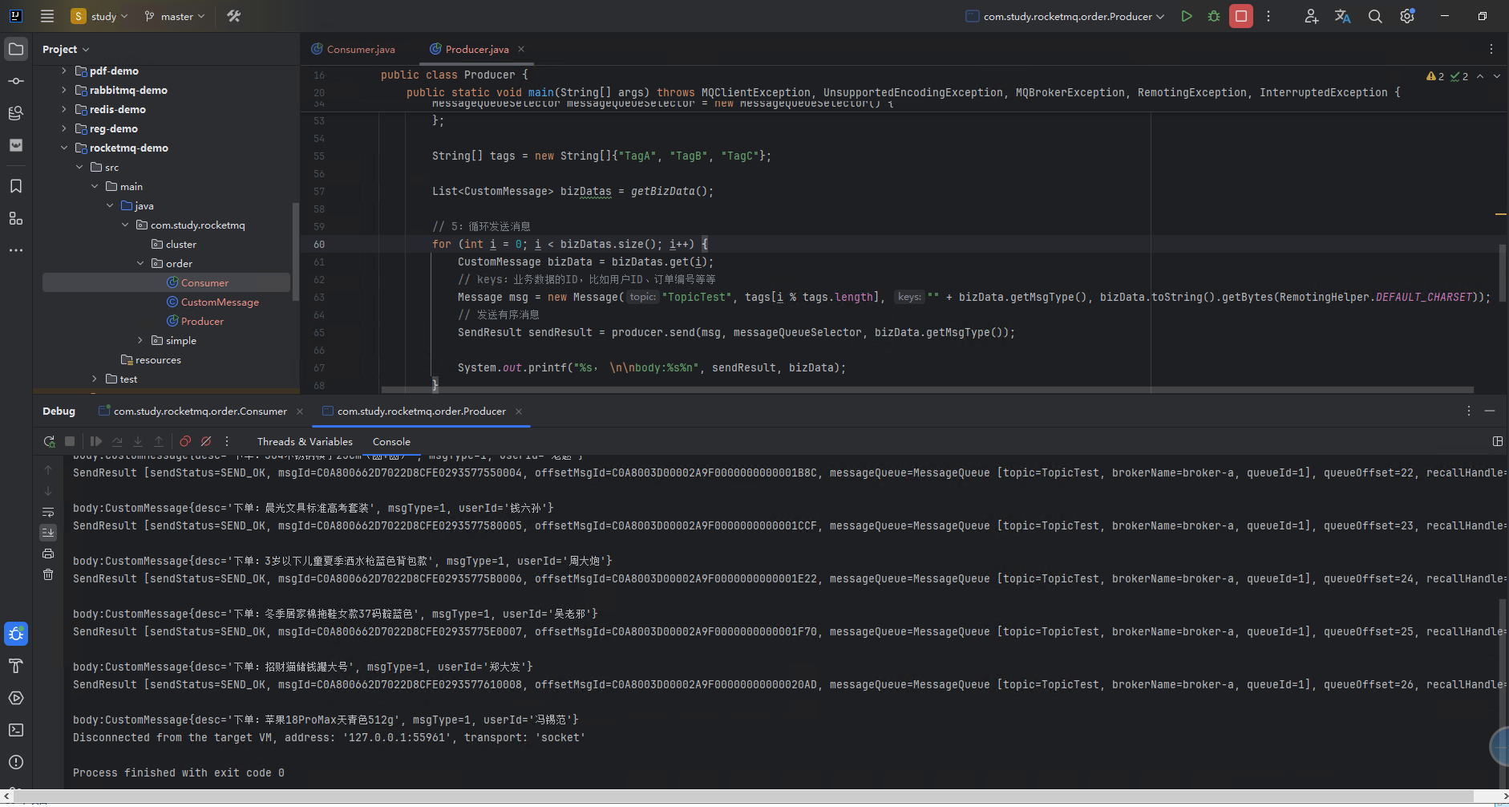Resume program in debug toolbar
The width and height of the screenshot is (1509, 807).
click(96, 441)
